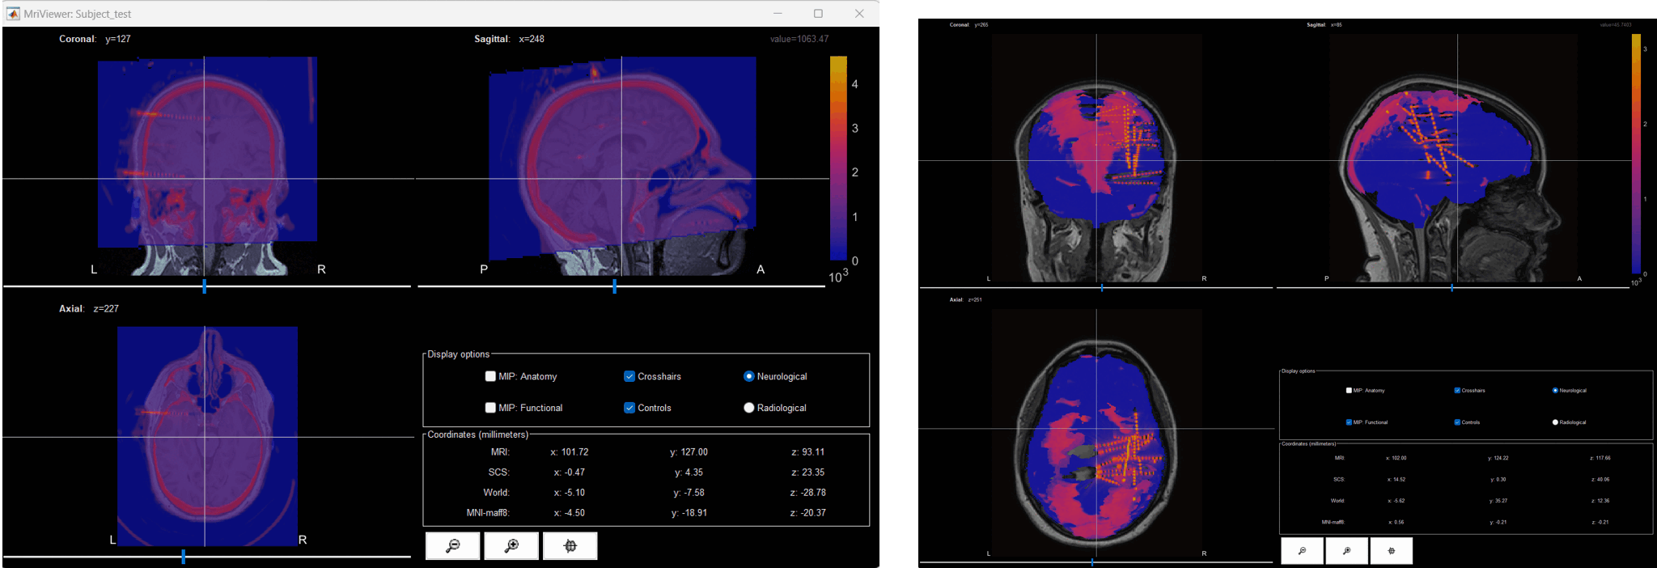1657x568 pixels.
Task: Select Radiological orientation in Subject_test window
Action: [x=749, y=408]
